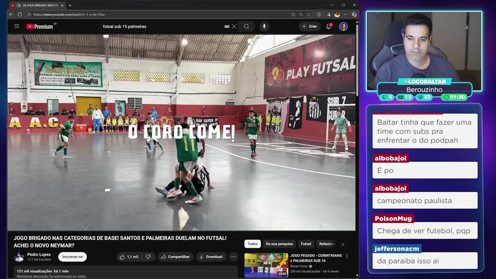Dislike the video
This screenshot has height=279, width=496.
coord(148,257)
